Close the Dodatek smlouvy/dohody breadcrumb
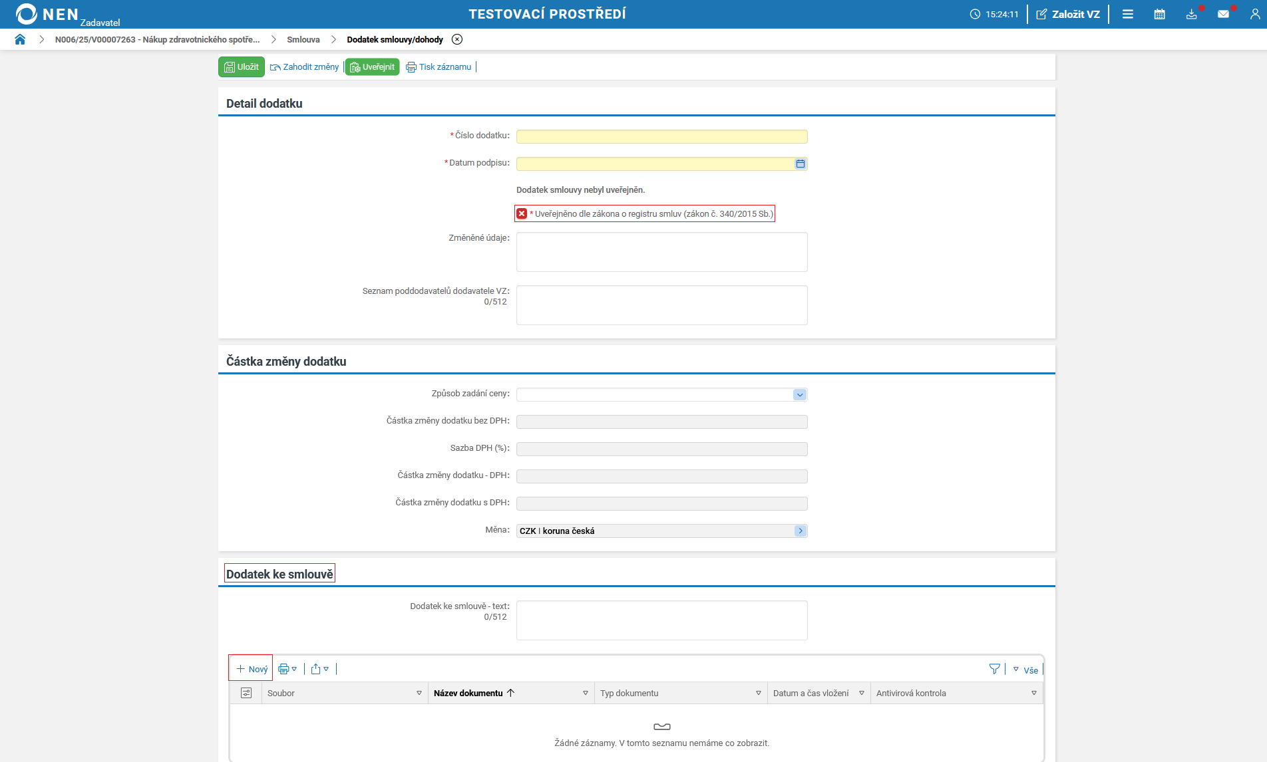This screenshot has height=762, width=1267. 457,39
